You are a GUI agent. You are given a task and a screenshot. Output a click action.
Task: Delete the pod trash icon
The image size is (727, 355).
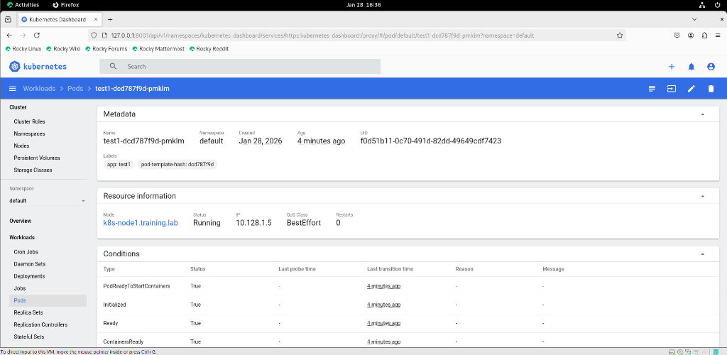[x=711, y=89]
